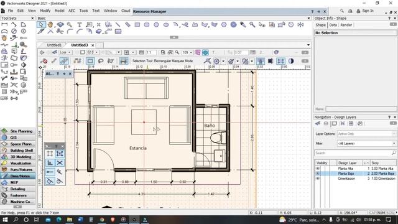The width and height of the screenshot is (398, 224).
Task: Open the Detailing tool set
Action: coord(18,189)
